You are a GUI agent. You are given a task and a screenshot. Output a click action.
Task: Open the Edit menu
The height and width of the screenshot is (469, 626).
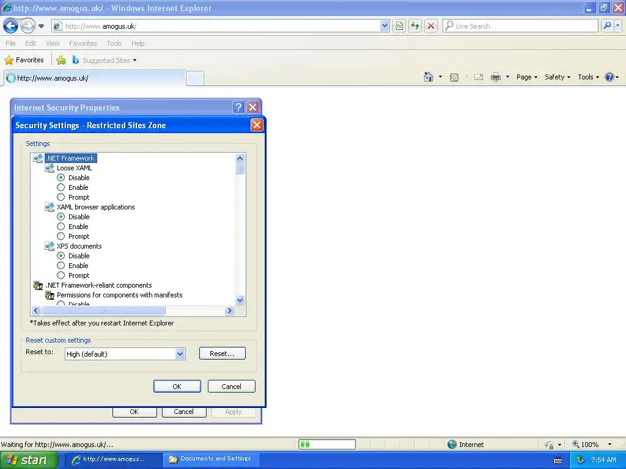31,43
